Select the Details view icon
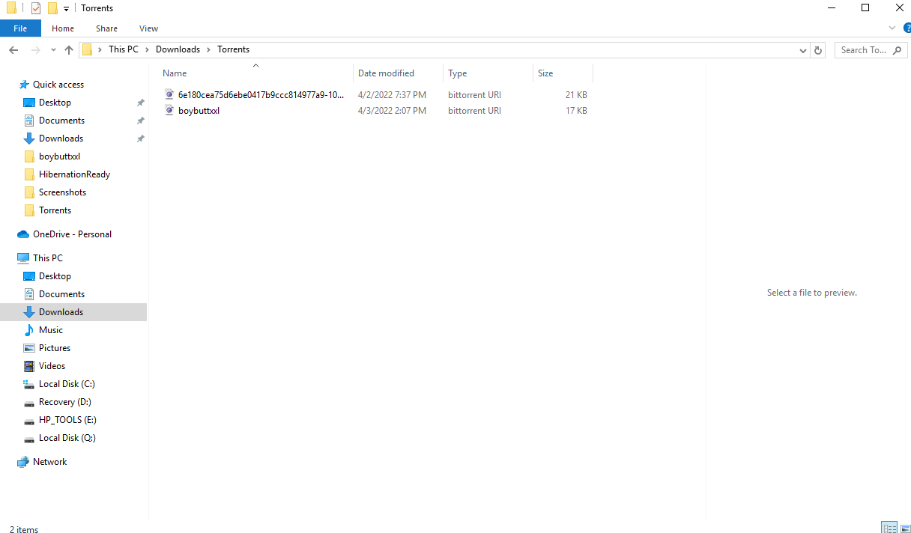Viewport: 911px width, 533px height. click(889, 527)
